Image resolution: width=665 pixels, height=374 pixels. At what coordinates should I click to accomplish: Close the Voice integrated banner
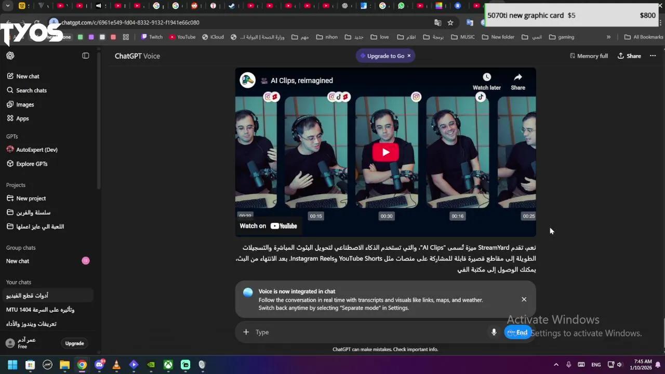(x=524, y=299)
